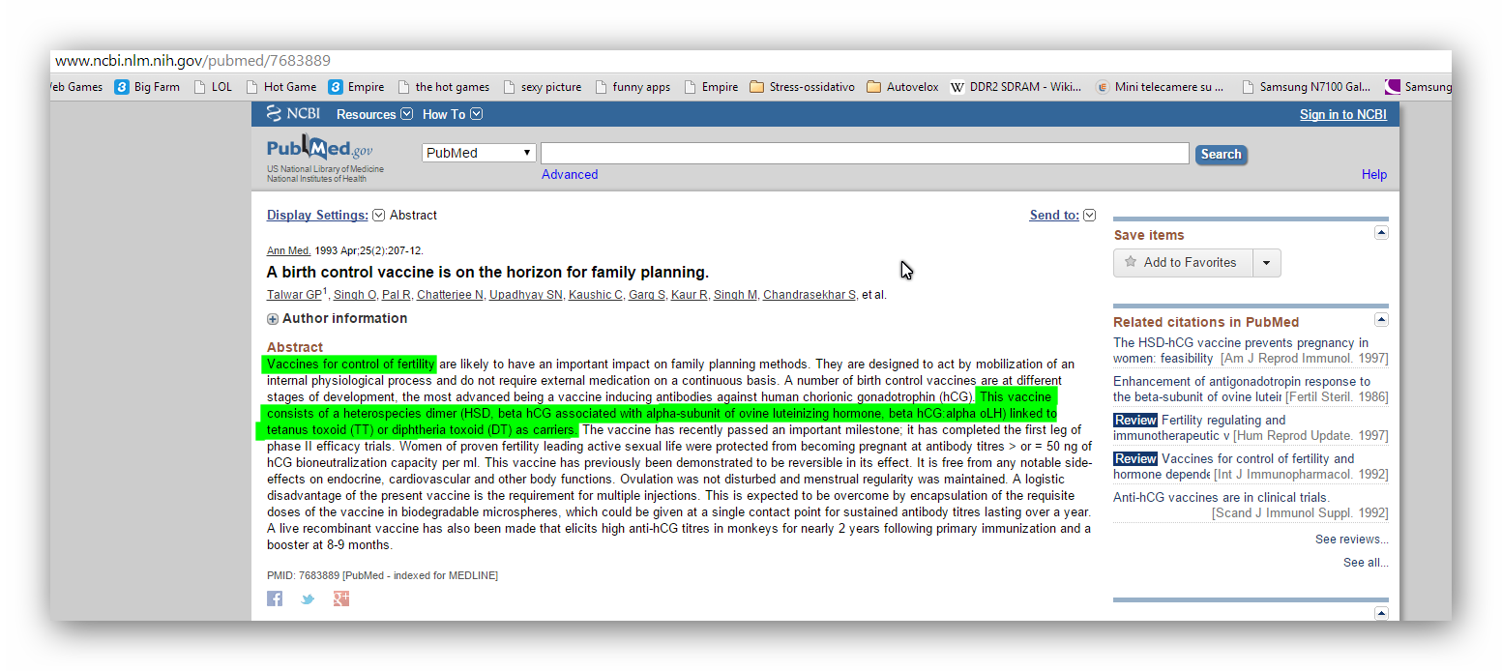Click the Search button
The image size is (1502, 671).
point(1221,155)
